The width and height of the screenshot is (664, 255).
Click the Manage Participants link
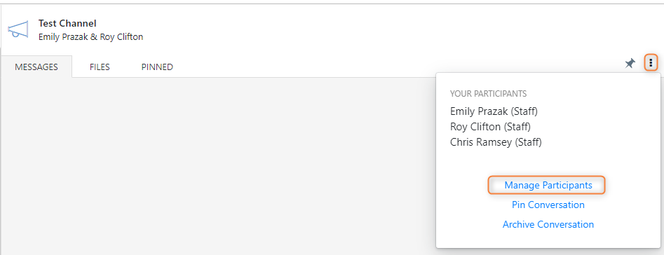(x=548, y=185)
